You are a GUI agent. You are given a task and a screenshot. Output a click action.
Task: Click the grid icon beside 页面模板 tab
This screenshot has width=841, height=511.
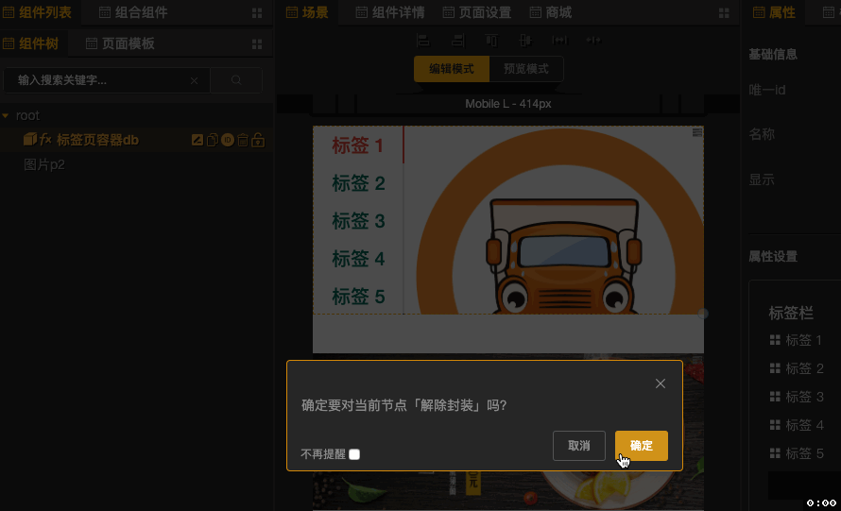[257, 44]
